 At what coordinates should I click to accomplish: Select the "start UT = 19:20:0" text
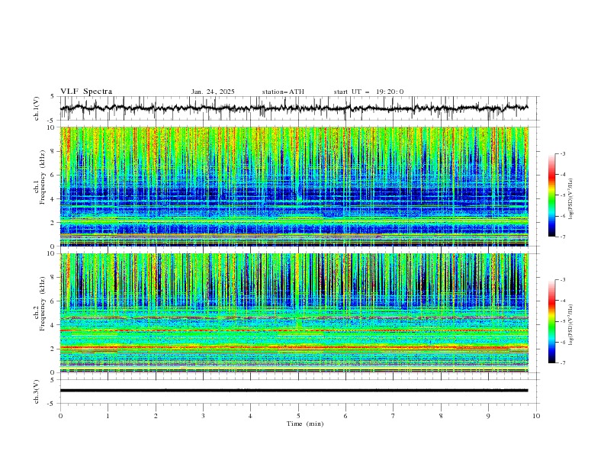coord(368,92)
